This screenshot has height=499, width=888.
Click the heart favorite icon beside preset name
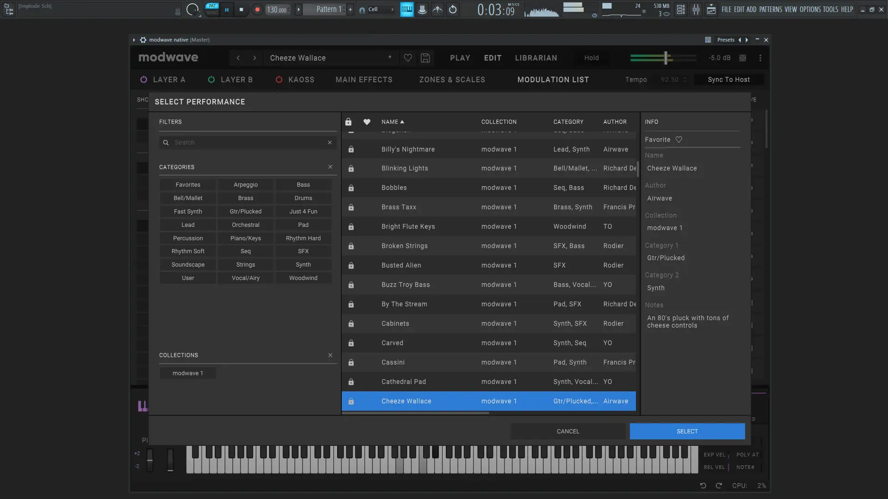[407, 58]
